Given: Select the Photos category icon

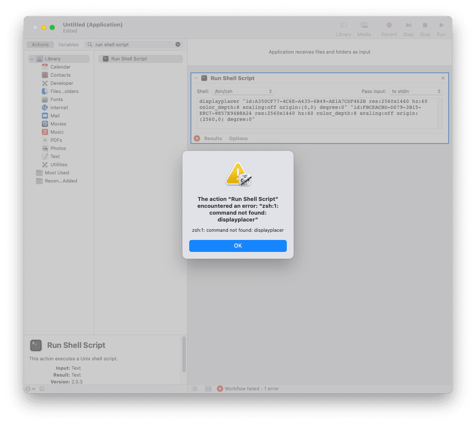Looking at the screenshot, I should click(45, 148).
